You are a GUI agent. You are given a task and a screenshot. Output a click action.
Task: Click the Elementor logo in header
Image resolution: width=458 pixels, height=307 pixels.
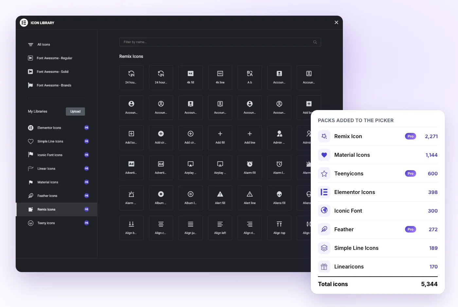[24, 23]
